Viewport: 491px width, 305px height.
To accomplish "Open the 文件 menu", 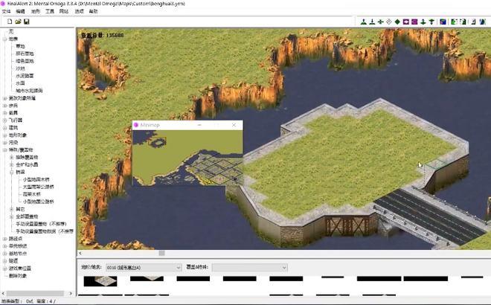I will pyautogui.click(x=7, y=12).
